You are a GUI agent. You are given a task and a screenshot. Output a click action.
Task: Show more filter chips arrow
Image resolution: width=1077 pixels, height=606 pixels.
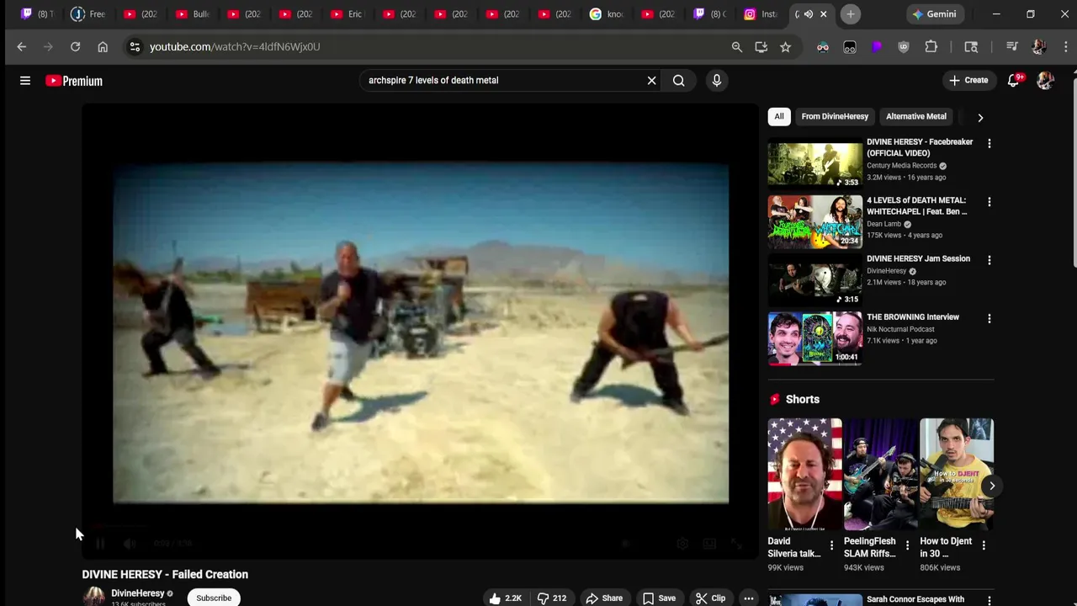tap(980, 118)
